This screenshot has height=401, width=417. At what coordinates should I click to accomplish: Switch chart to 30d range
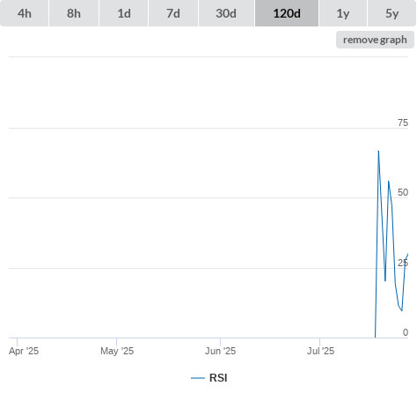click(x=226, y=13)
